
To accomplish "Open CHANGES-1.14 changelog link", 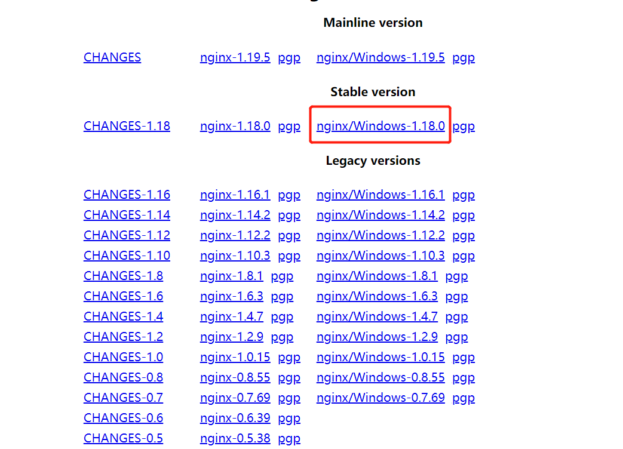I will tap(127, 215).
